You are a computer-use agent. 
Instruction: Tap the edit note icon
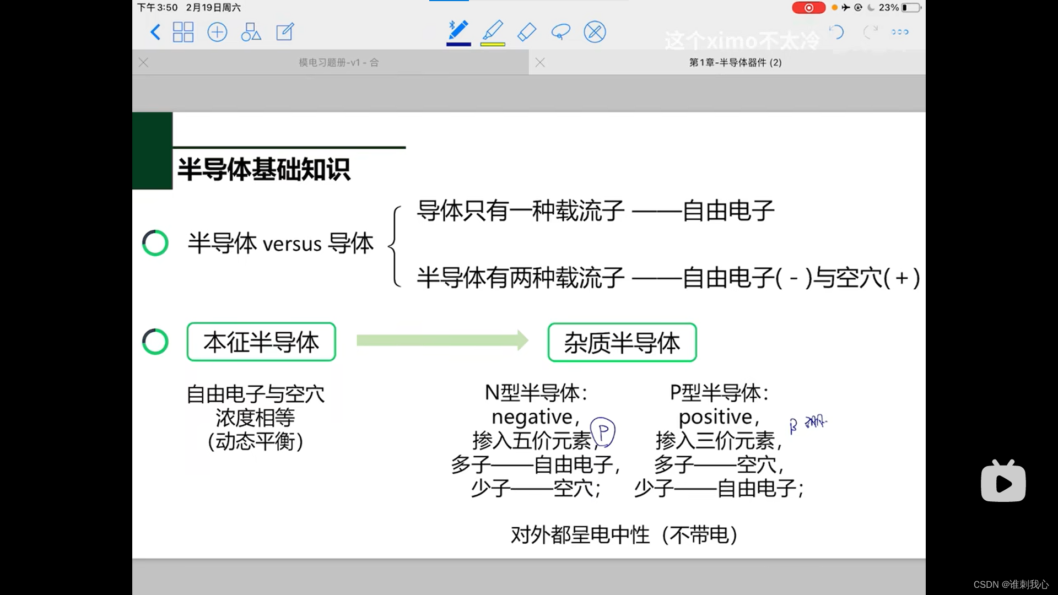285,32
